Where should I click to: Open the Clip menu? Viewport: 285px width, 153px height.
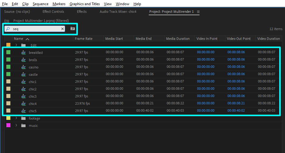point(25,4)
